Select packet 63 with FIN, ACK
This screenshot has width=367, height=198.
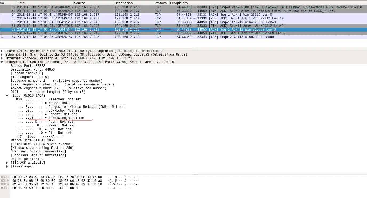coord(183,33)
